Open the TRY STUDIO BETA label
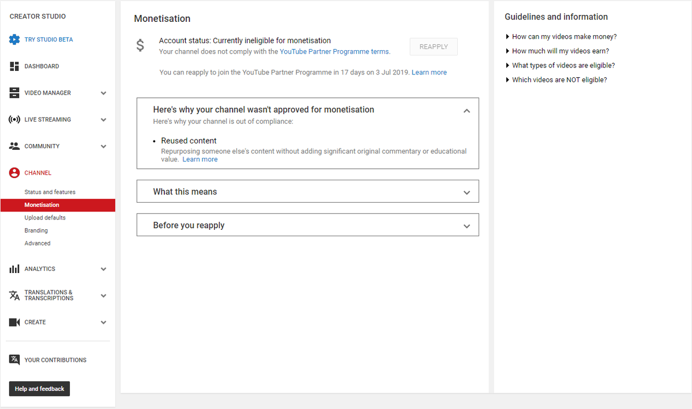Image resolution: width=692 pixels, height=409 pixels. (x=48, y=40)
